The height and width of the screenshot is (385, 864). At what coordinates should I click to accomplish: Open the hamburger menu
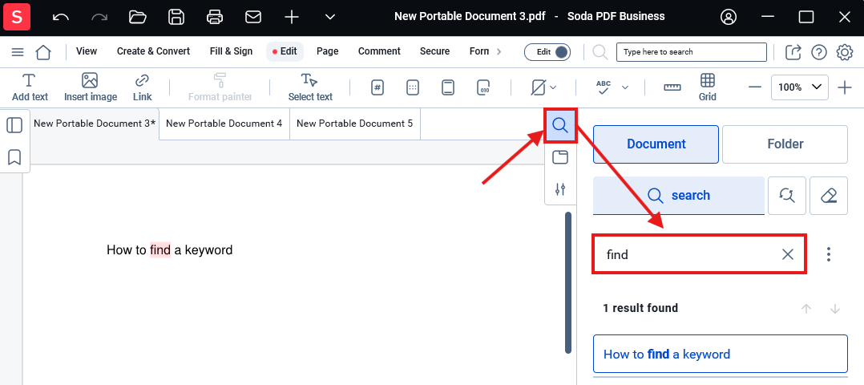pyautogui.click(x=18, y=52)
